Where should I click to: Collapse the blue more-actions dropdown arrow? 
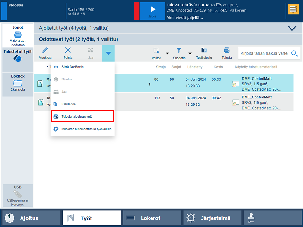click(108, 53)
